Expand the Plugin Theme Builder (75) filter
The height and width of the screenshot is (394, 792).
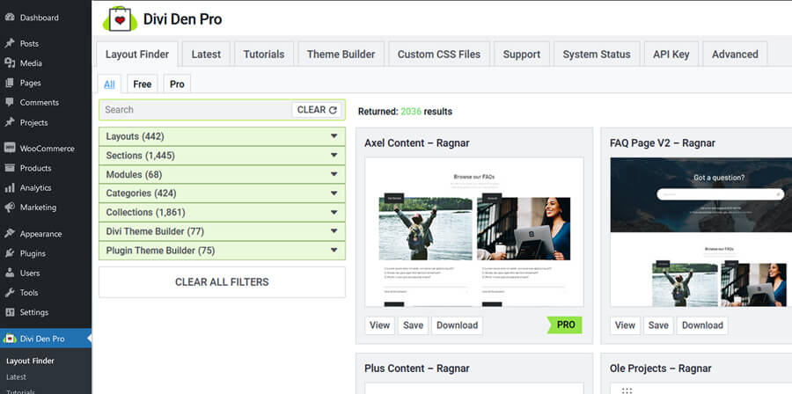(x=222, y=251)
